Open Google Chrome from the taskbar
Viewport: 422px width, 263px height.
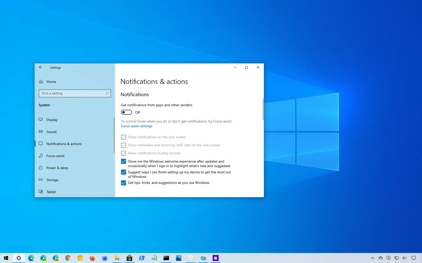coord(68,258)
